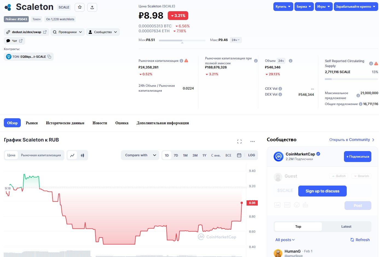Open info icon beside CEX Vol
The width and height of the screenshot is (379, 257).
280,89
